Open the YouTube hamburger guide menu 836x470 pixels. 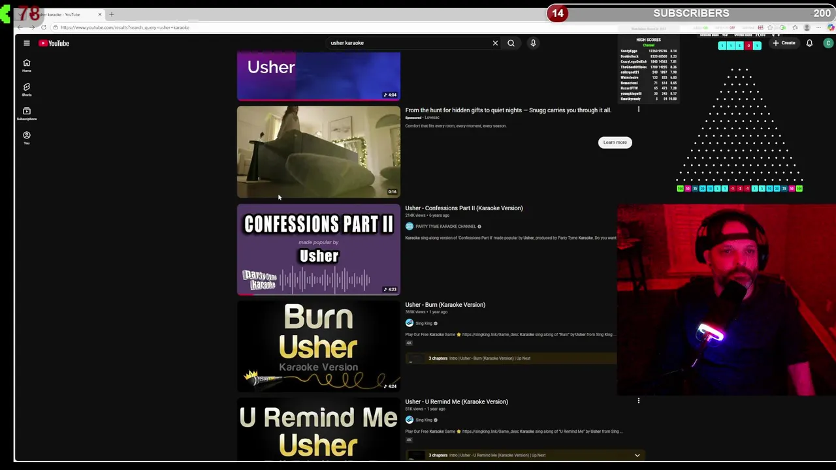(x=27, y=43)
